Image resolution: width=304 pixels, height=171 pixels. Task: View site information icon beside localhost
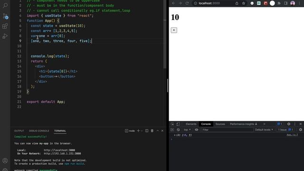point(195,3)
